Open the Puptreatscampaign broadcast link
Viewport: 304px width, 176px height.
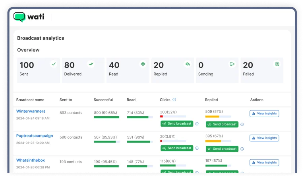click(x=35, y=135)
